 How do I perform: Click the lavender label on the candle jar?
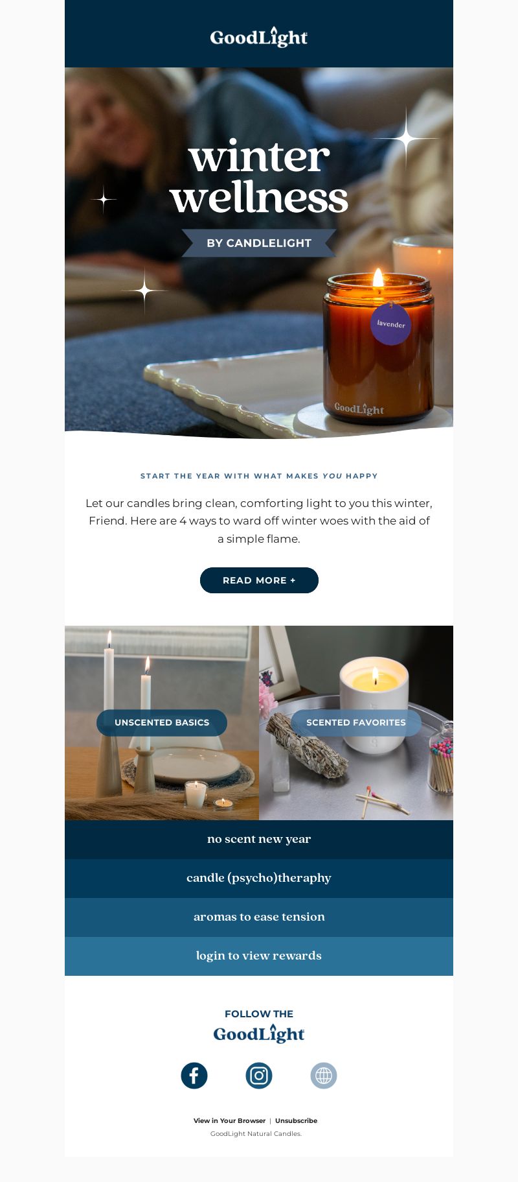(x=391, y=324)
